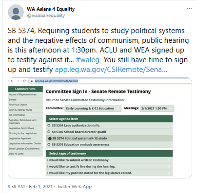This screenshot has height=193, width=197.
Task: Open the app.leg.wa.gov/CSIRemote link in tweet
Action: (x=111, y=70)
